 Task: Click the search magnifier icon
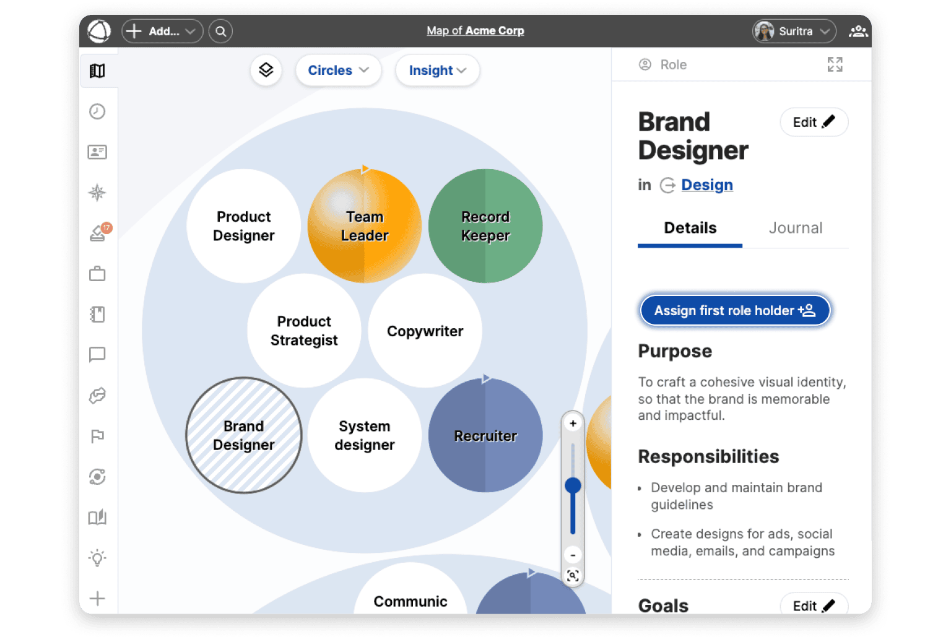220,31
